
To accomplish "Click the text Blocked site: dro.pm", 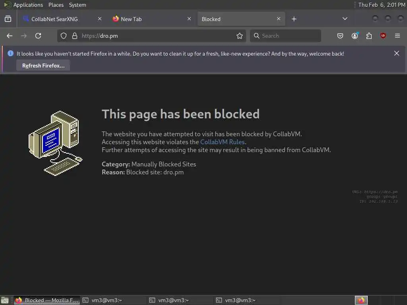I will [x=155, y=172].
